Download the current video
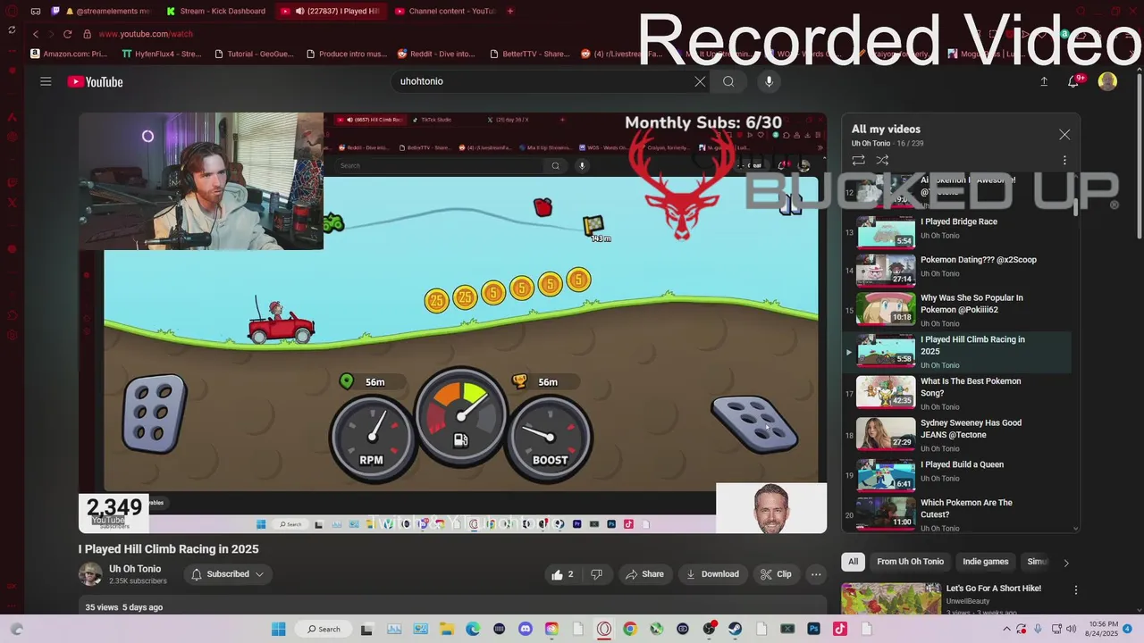 click(x=712, y=574)
